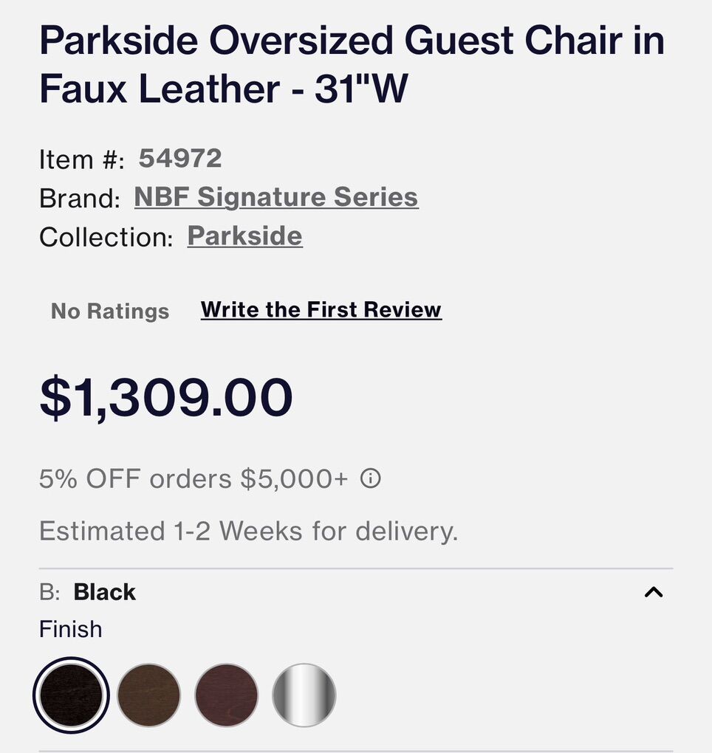The width and height of the screenshot is (712, 753).
Task: Click the No Ratings text
Action: (x=110, y=312)
